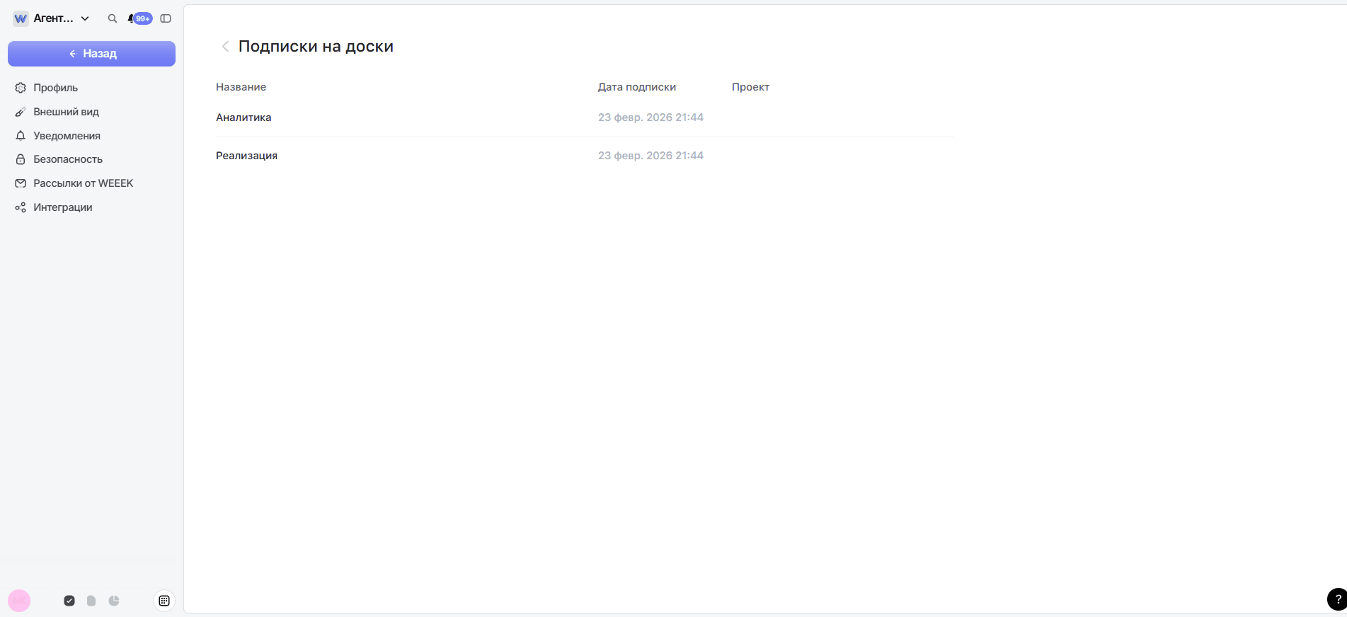Expand the Агент workspace dropdown
The height and width of the screenshot is (617, 1347).
point(85,18)
